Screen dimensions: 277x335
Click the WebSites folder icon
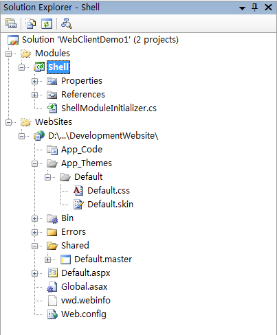tap(25, 122)
